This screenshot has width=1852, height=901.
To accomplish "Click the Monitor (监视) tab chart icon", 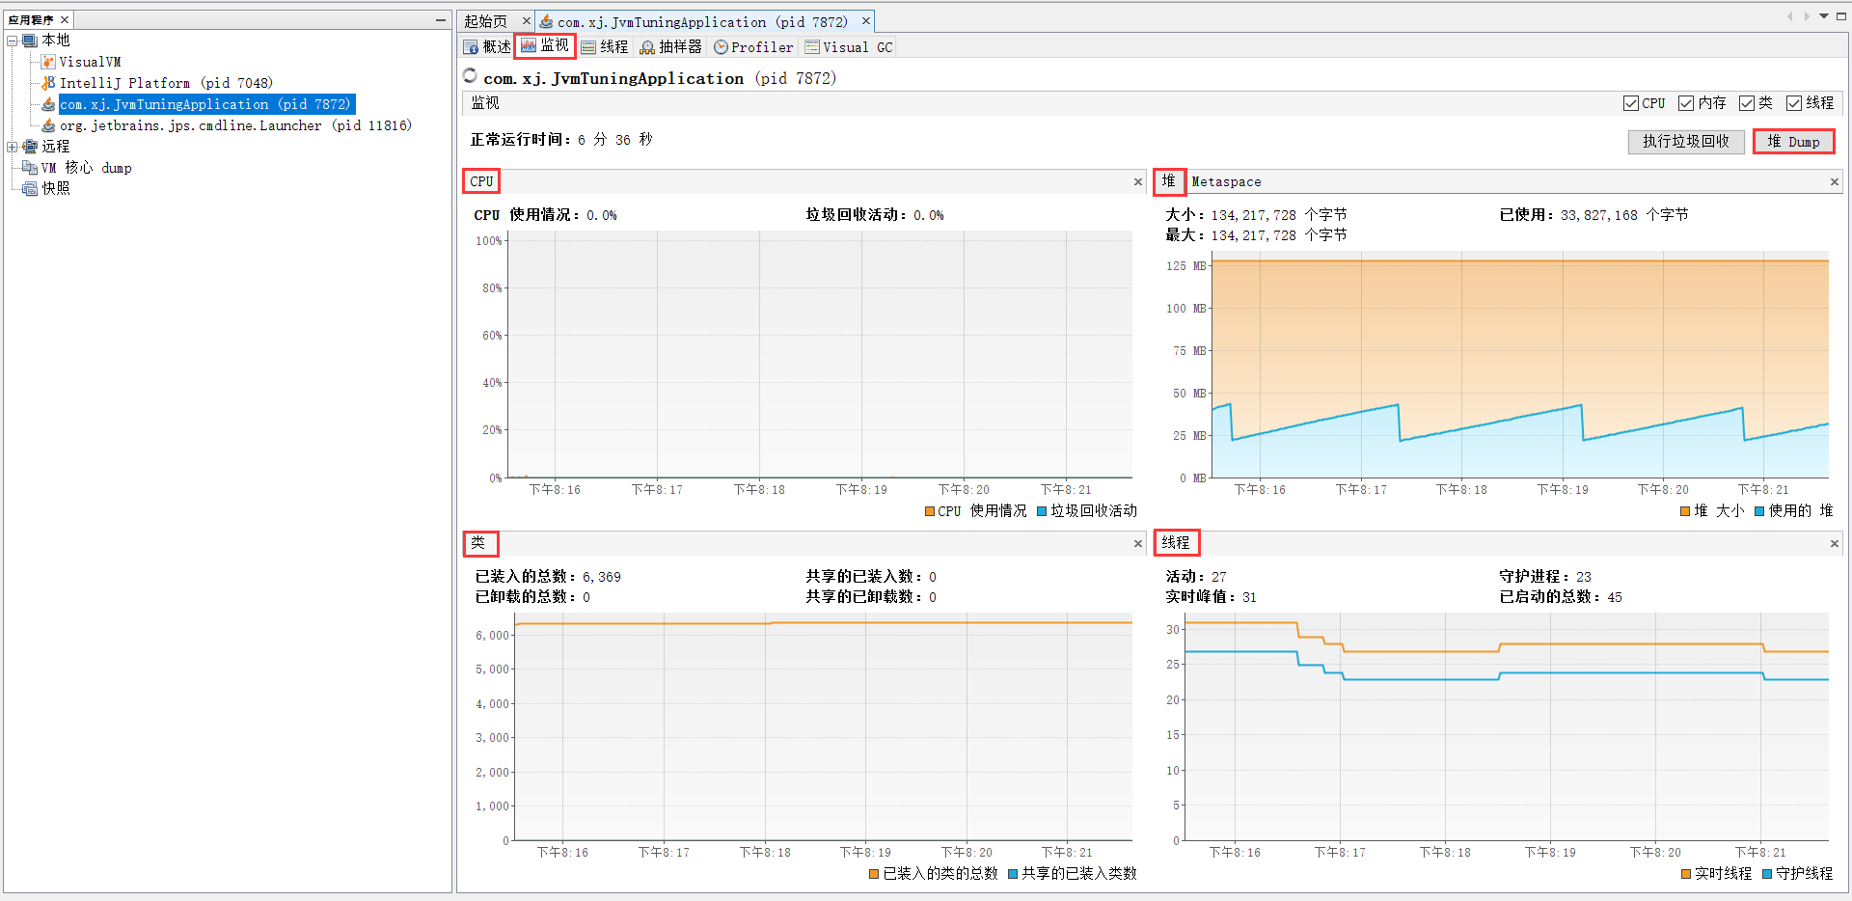I will pos(528,45).
